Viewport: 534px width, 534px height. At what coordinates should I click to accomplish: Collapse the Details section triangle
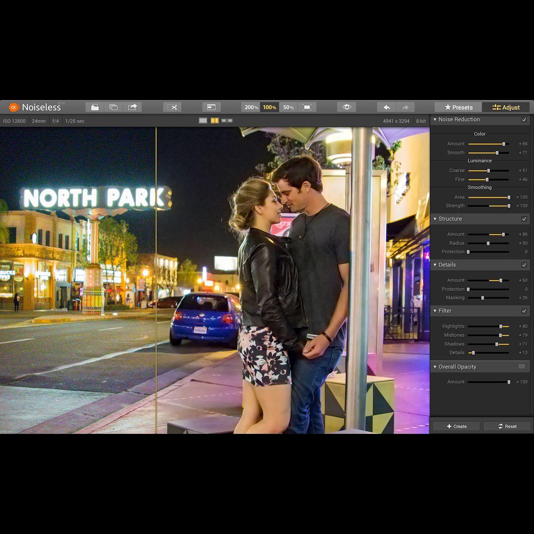click(435, 265)
